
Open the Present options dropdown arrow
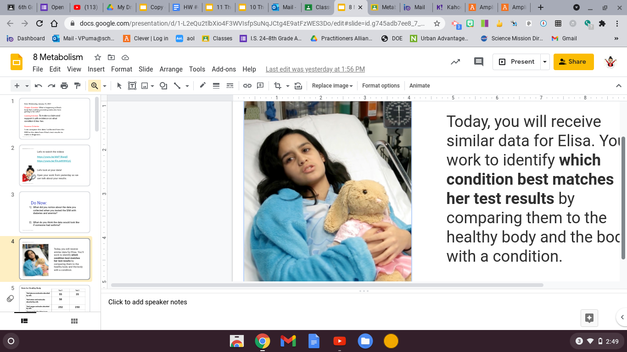[x=545, y=62]
